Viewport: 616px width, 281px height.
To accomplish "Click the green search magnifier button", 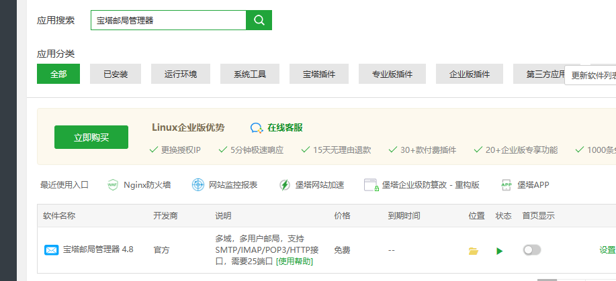I will pyautogui.click(x=259, y=20).
